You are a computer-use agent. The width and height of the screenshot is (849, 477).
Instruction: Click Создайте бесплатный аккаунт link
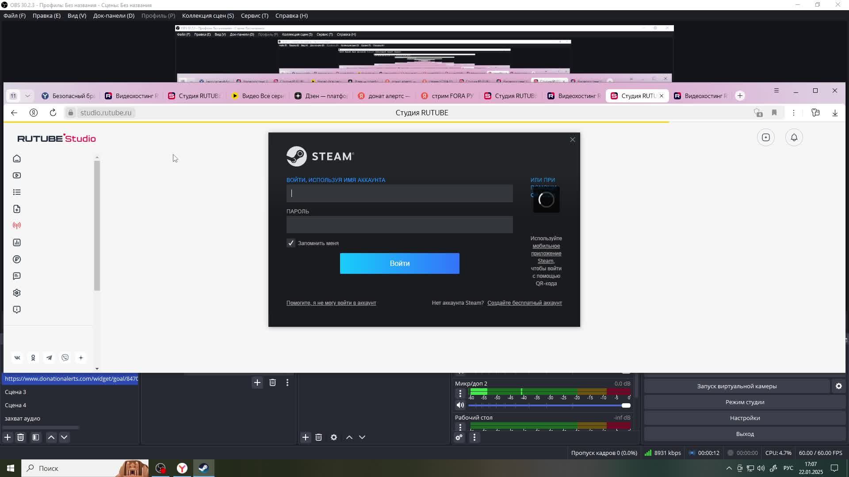[x=524, y=303]
